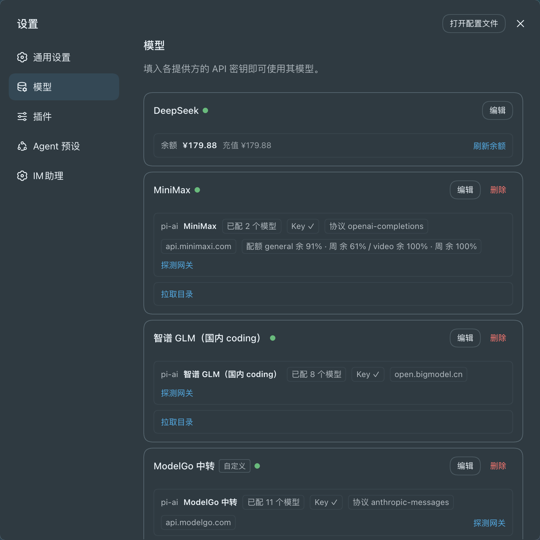Image resolution: width=540 pixels, height=540 pixels.
Task: Edit the ModelGo 中转 provider
Action: (465, 466)
